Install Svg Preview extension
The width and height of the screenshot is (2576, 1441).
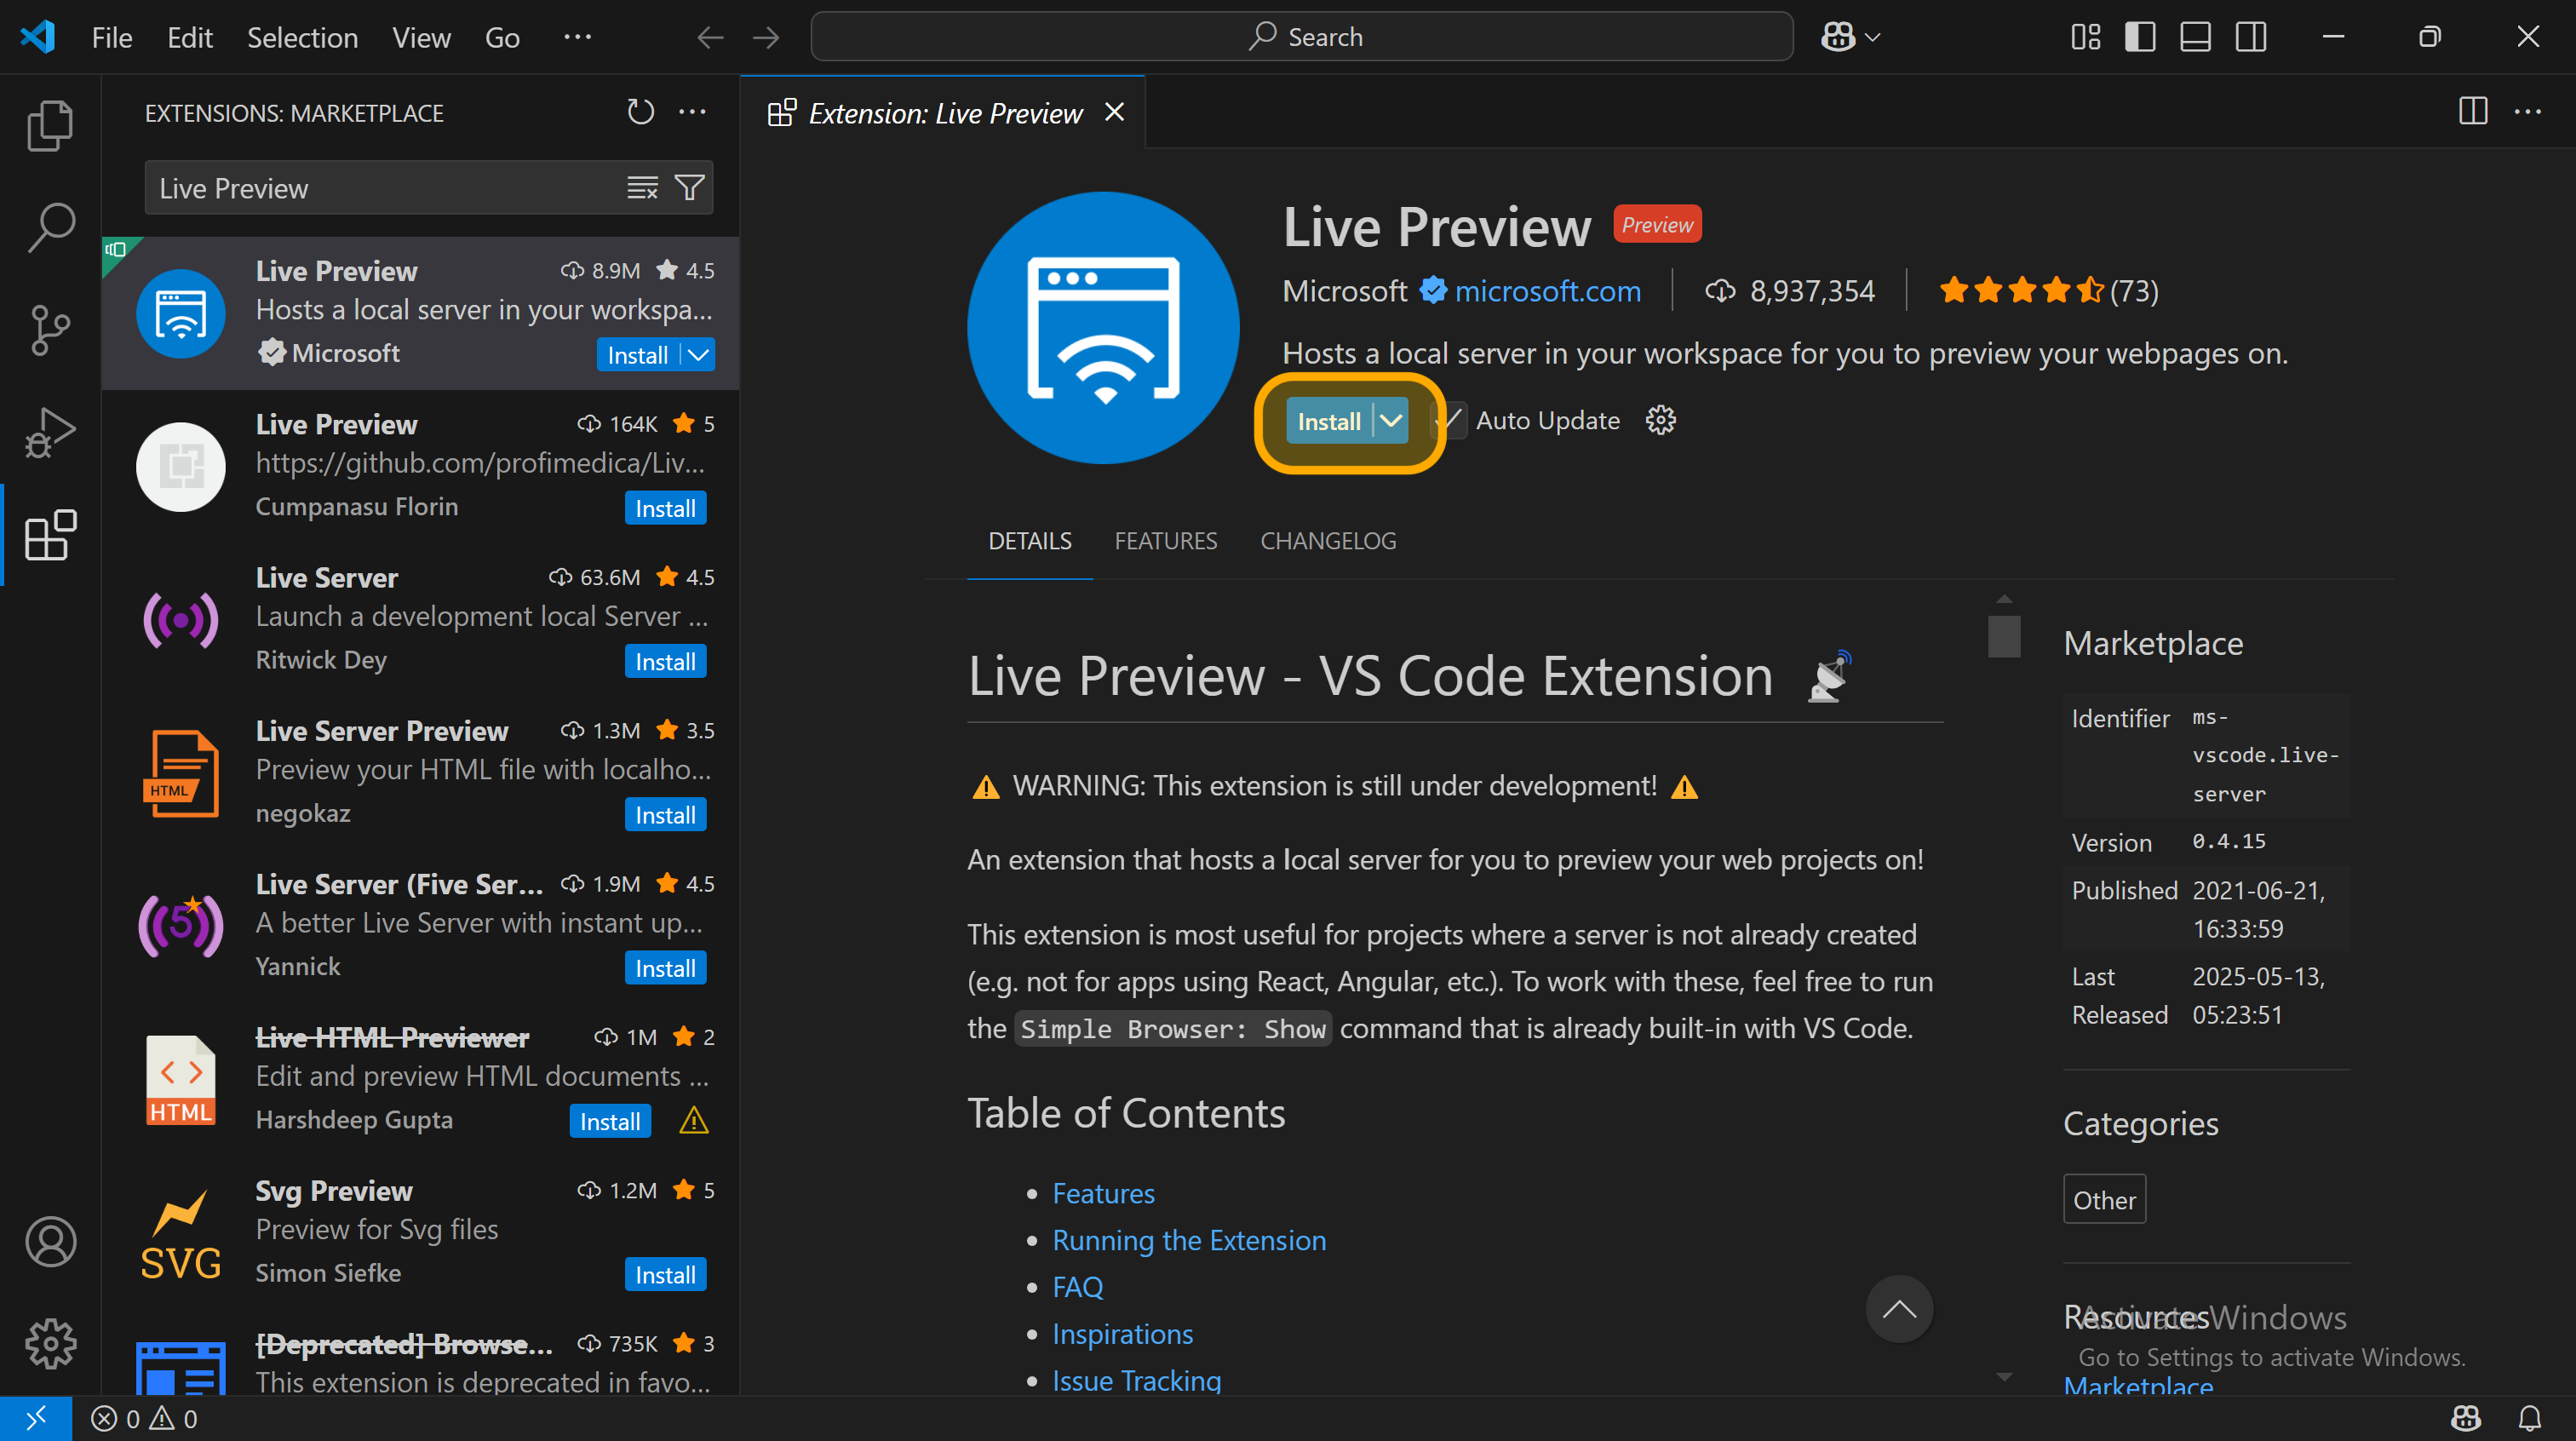click(665, 1275)
